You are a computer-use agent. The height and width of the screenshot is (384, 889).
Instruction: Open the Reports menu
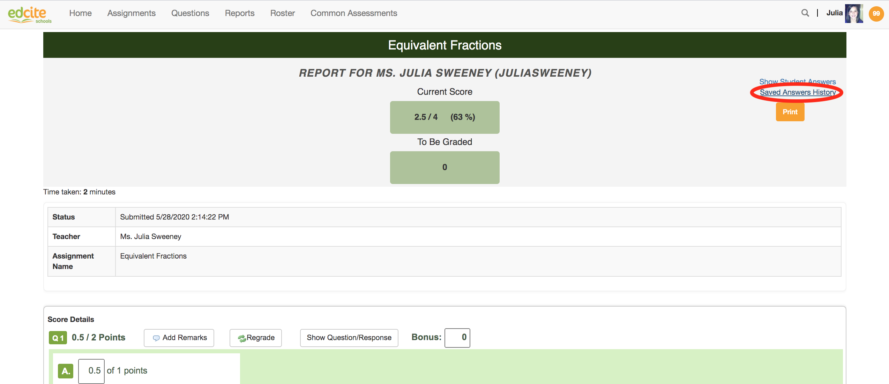240,13
